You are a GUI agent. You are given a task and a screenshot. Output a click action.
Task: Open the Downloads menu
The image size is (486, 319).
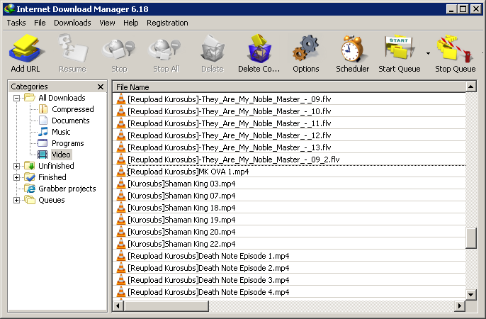point(72,23)
